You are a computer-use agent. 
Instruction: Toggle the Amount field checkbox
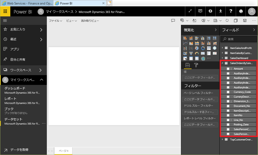click(228, 69)
